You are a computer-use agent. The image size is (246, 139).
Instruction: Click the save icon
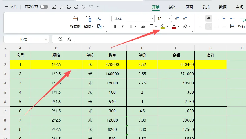(x=54, y=7)
